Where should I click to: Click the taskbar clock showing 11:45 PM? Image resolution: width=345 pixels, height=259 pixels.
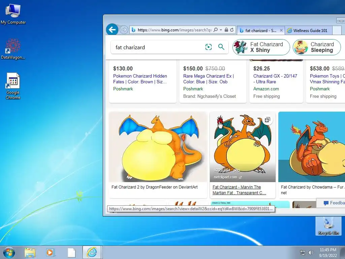[x=328, y=253]
